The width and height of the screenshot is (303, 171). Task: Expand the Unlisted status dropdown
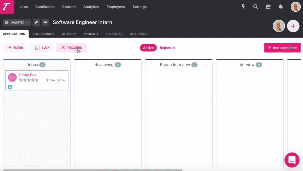click(17, 22)
